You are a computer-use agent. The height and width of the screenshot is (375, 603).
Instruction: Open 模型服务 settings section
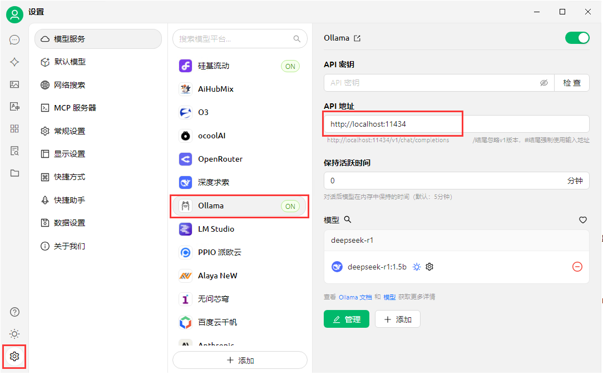pyautogui.click(x=98, y=39)
